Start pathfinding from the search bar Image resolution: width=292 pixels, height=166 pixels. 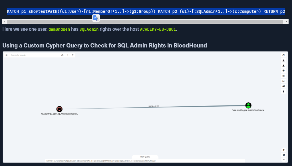point(62,55)
